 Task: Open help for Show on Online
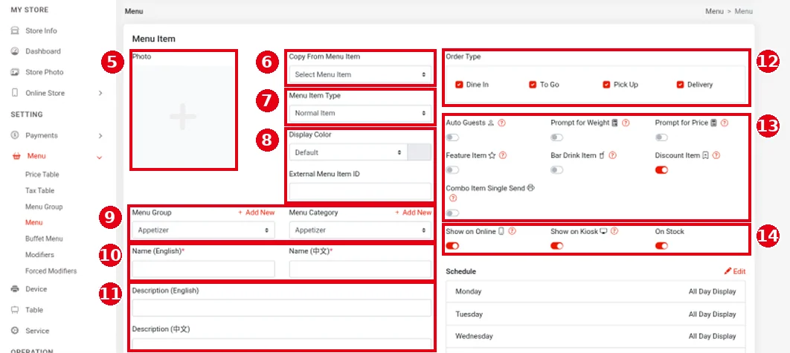513,232
